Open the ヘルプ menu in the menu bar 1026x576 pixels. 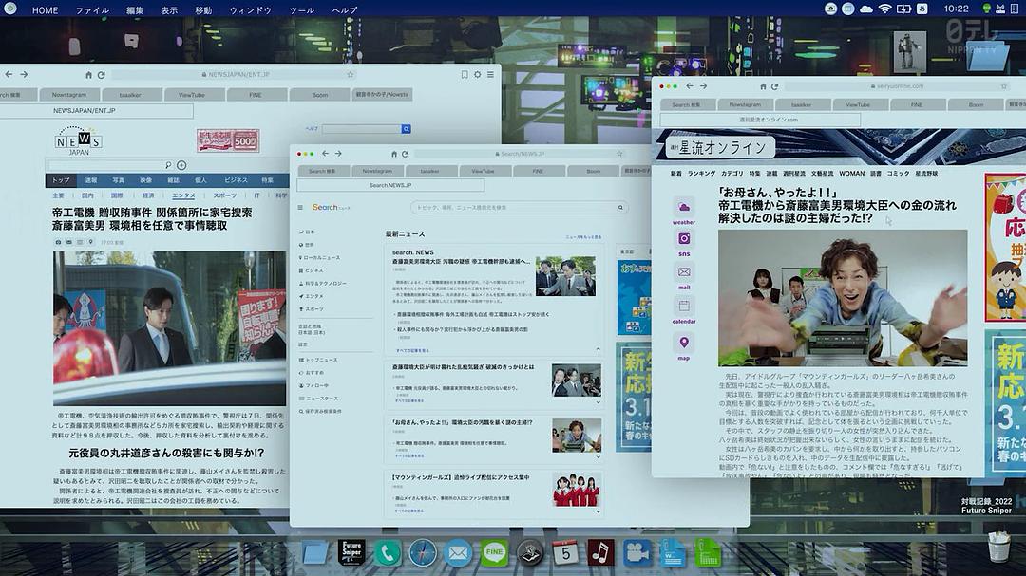345,9
